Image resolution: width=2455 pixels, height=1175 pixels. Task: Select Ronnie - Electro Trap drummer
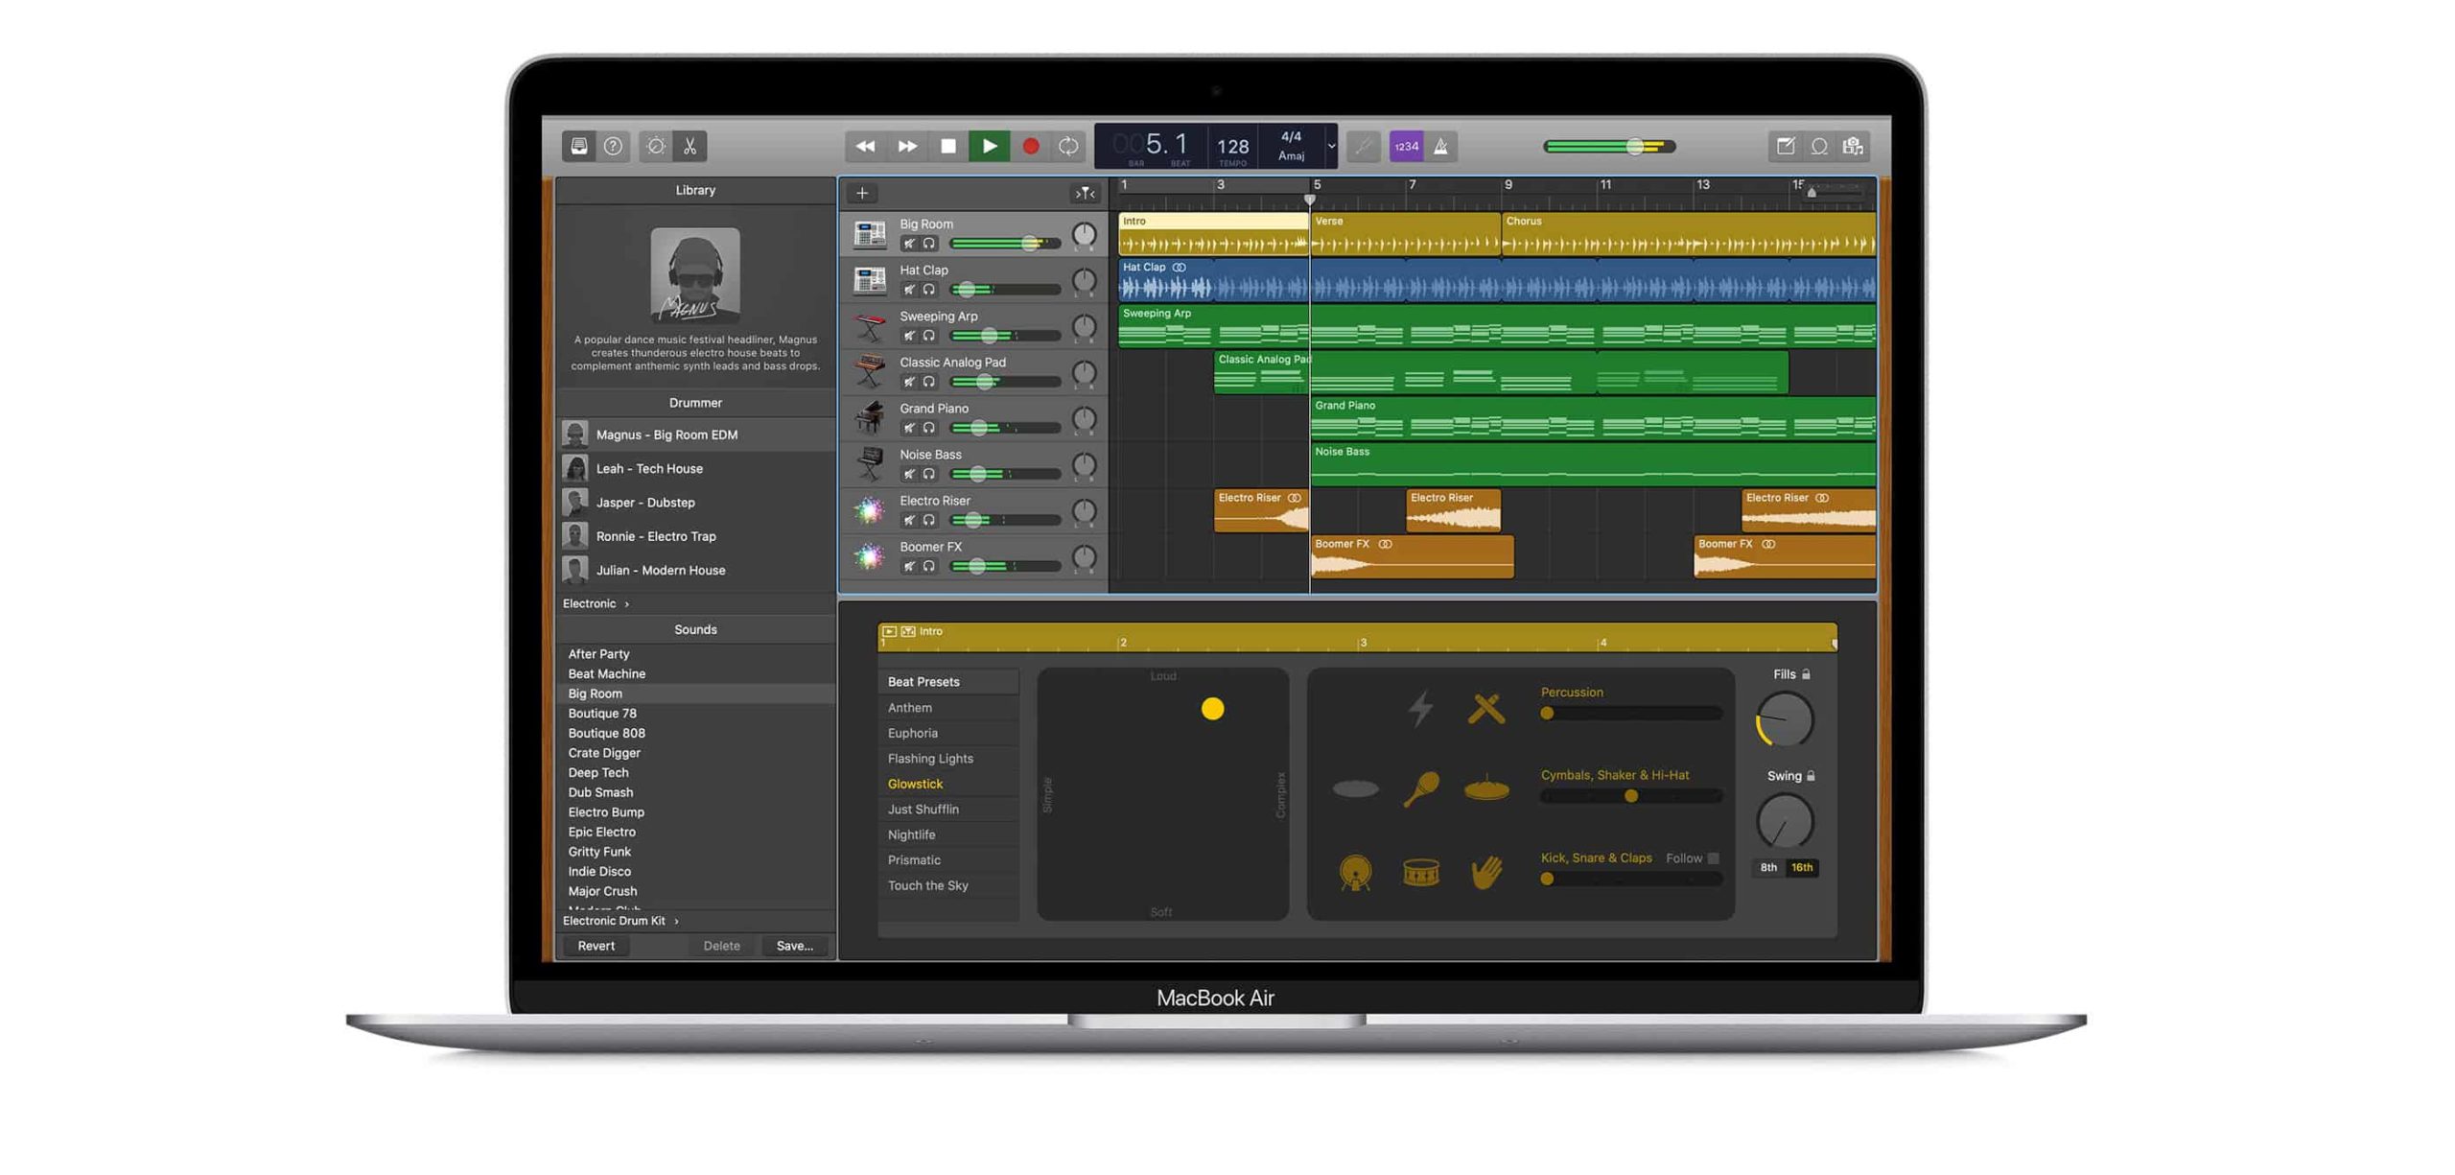(695, 535)
